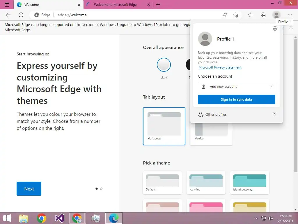Image resolution: width=298 pixels, height=224 pixels.
Task: Choose the Dark appearance circle
Action: pyautogui.click(x=188, y=65)
